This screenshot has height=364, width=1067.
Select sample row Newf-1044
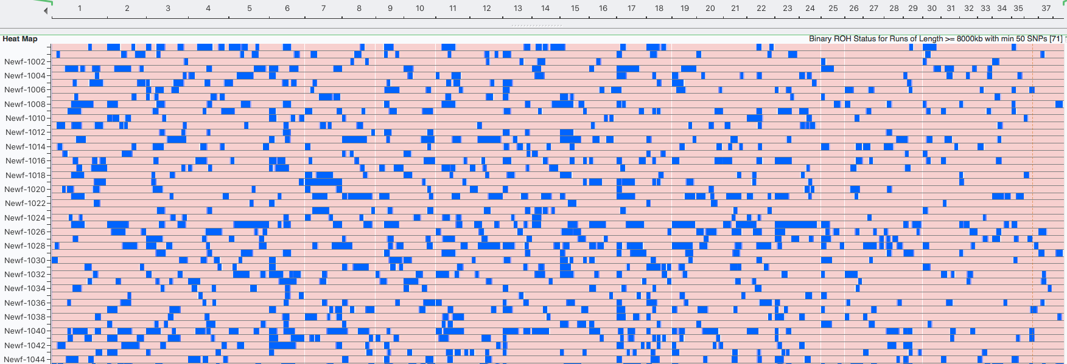25,359
